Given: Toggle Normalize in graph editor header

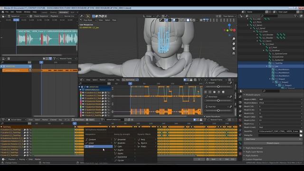Looking at the screenshot, I should (130, 80).
